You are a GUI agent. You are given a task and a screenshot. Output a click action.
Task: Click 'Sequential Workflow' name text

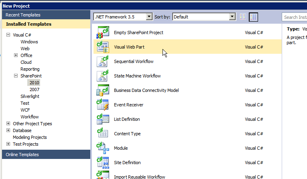[134, 61]
